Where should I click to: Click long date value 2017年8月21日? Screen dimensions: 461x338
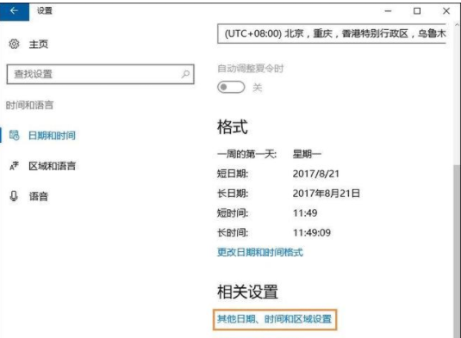coord(327,194)
